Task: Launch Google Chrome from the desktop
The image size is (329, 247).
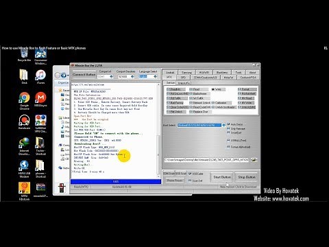Action: pos(24,101)
